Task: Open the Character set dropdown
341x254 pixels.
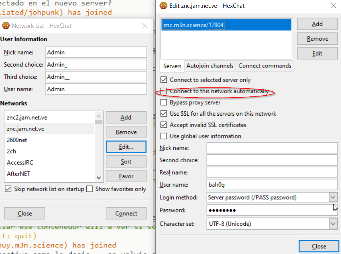Action: coord(333,224)
